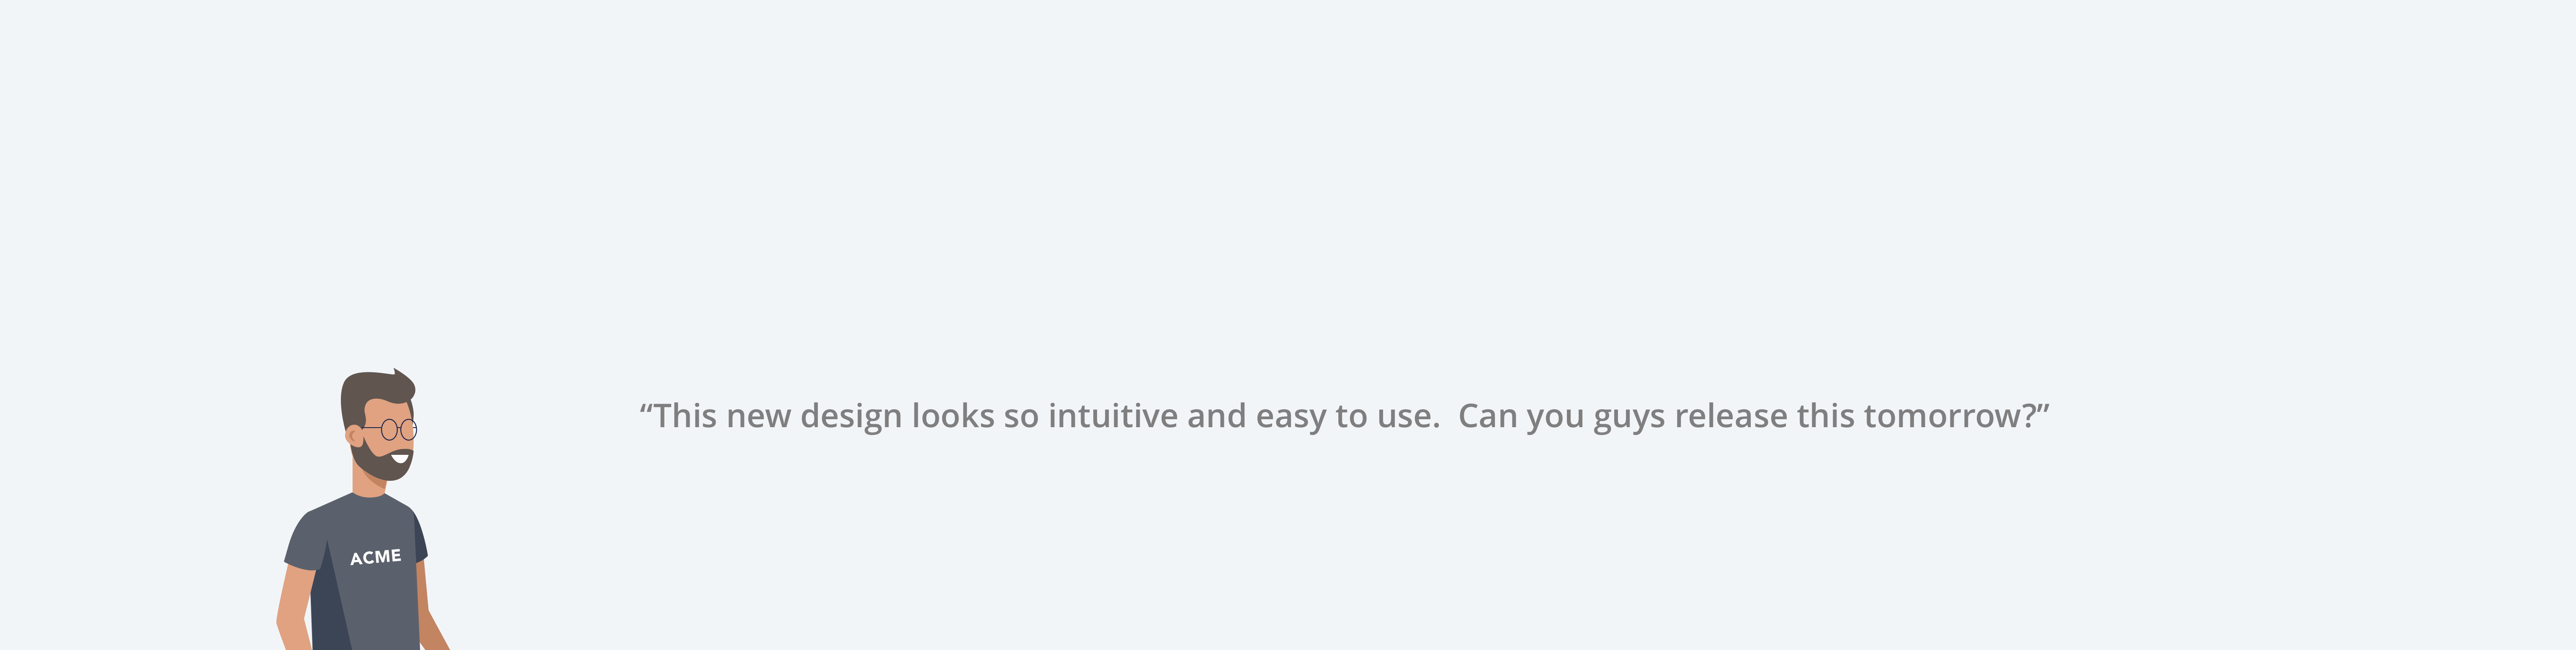Click the man's white smiling teeth
Screen dimensions: 2576x650
pos(400,457)
